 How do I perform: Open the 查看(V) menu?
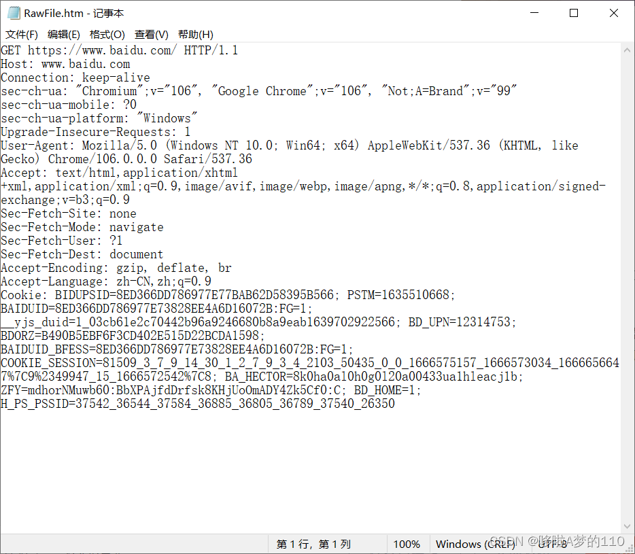pyautogui.click(x=151, y=35)
